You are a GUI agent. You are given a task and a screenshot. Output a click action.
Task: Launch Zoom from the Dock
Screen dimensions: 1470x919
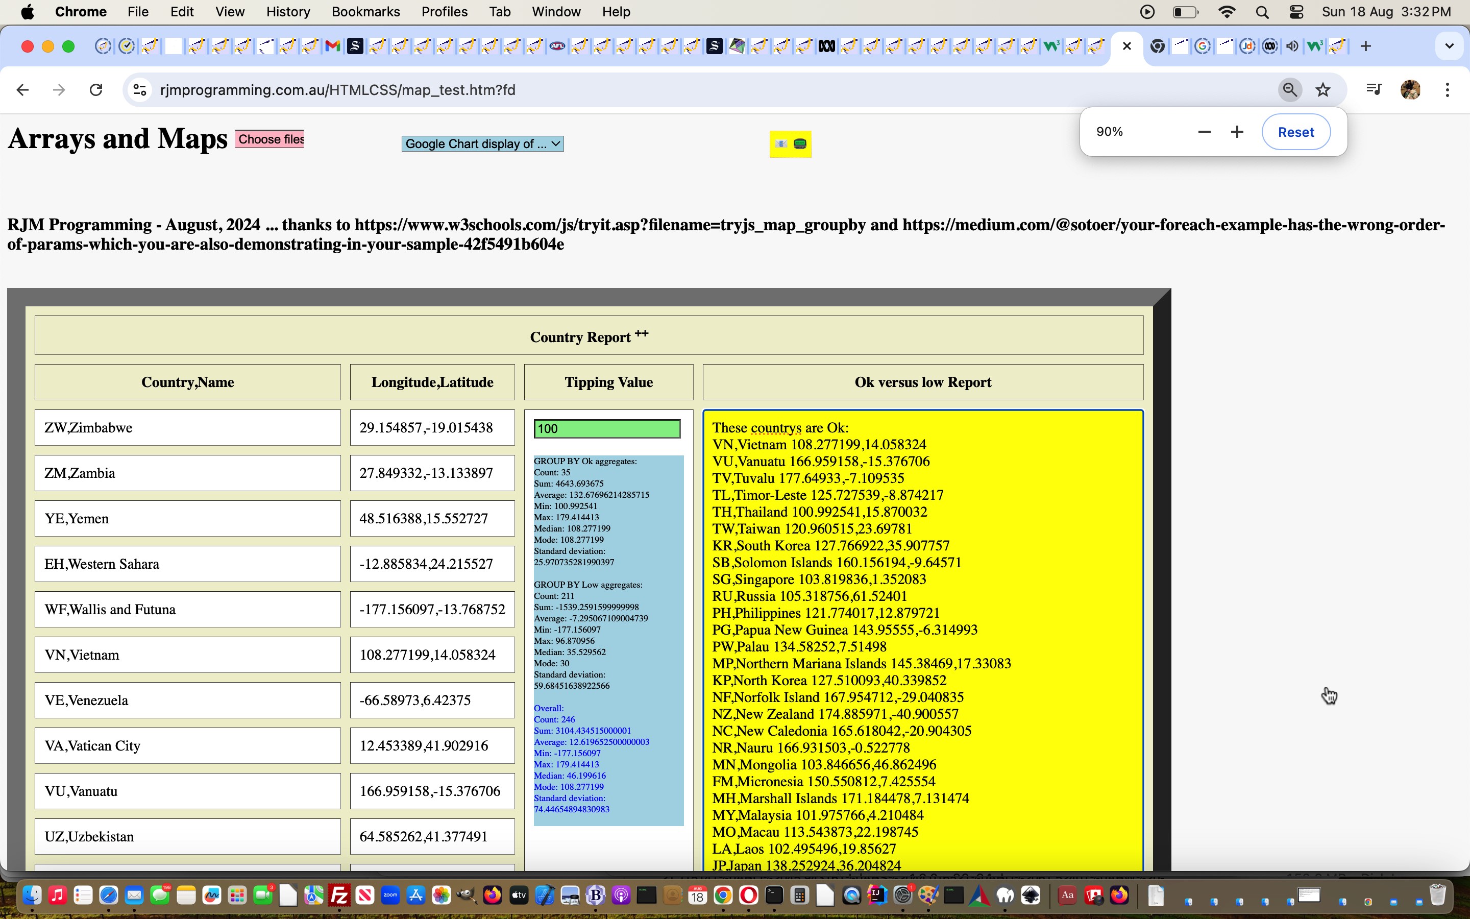point(390,896)
